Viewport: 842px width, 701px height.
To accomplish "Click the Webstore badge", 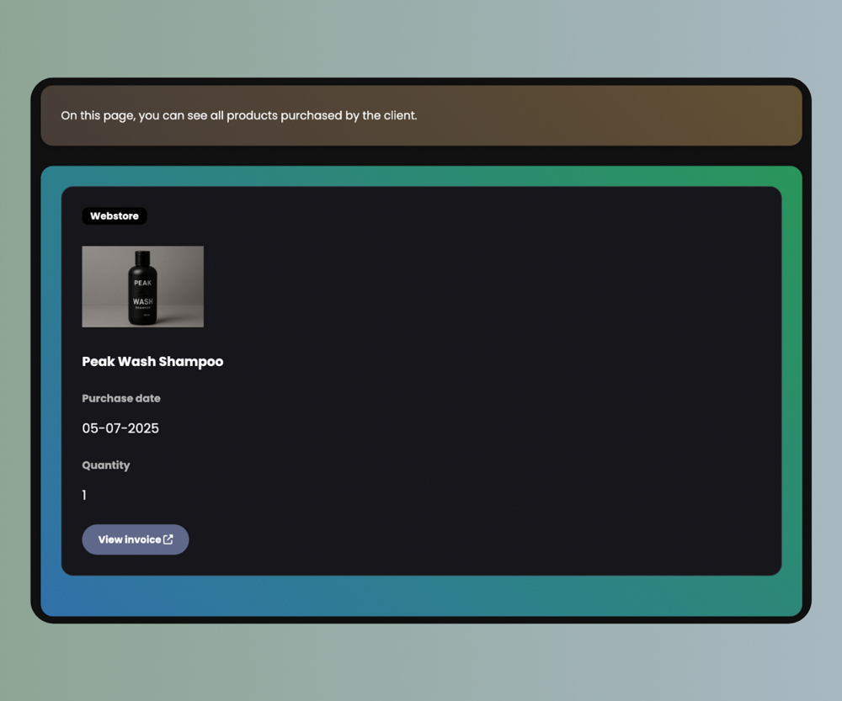I will tap(115, 216).
